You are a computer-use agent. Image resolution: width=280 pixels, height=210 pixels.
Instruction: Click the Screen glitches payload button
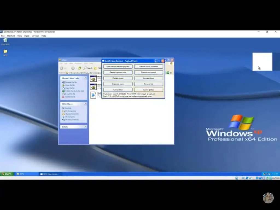point(148,90)
